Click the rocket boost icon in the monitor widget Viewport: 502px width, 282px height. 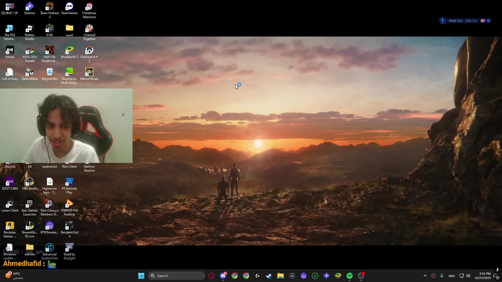[x=443, y=21]
